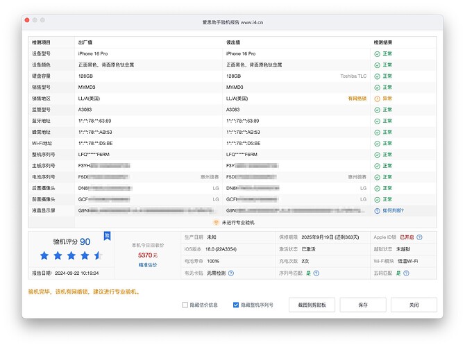Click orange warning icon in 销售地区 row
The width and height of the screenshot is (465, 347).
pyautogui.click(x=377, y=99)
